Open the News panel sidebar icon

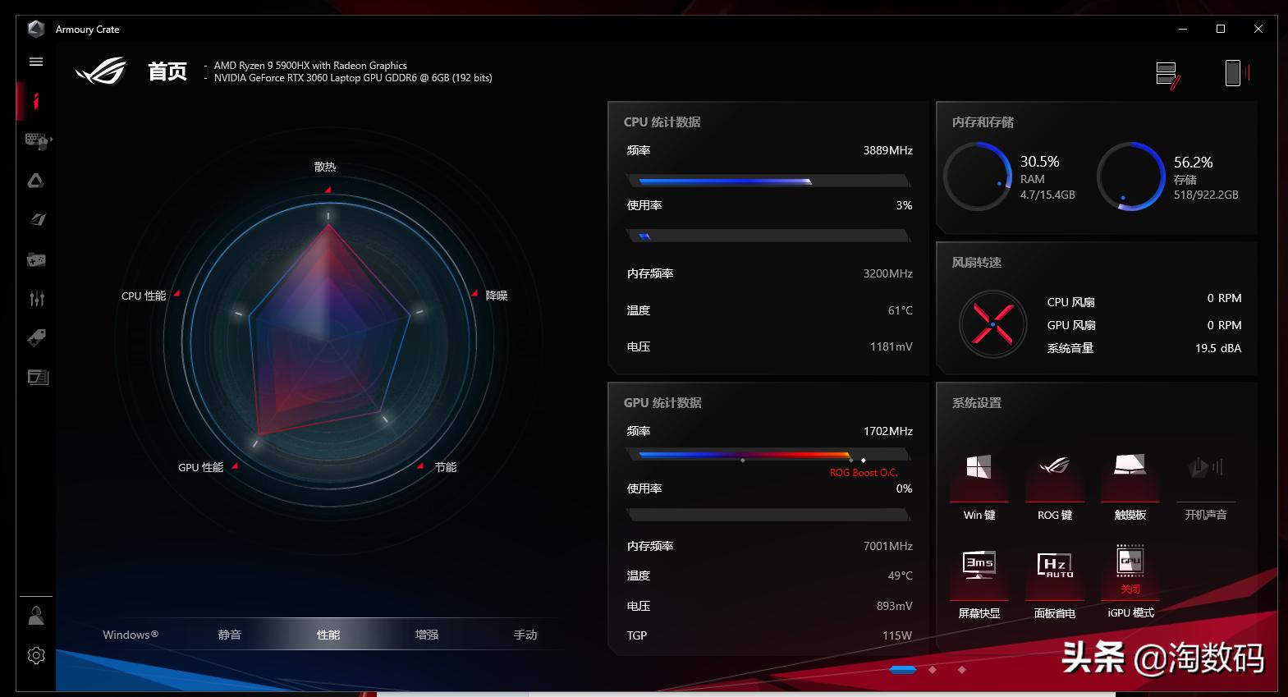[x=38, y=377]
